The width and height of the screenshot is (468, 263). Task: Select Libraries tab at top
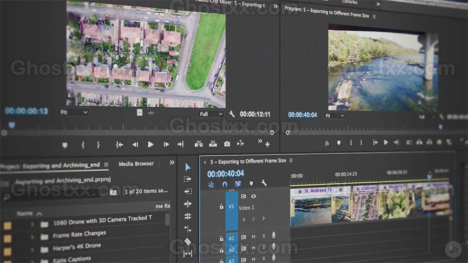tap(349, 2)
